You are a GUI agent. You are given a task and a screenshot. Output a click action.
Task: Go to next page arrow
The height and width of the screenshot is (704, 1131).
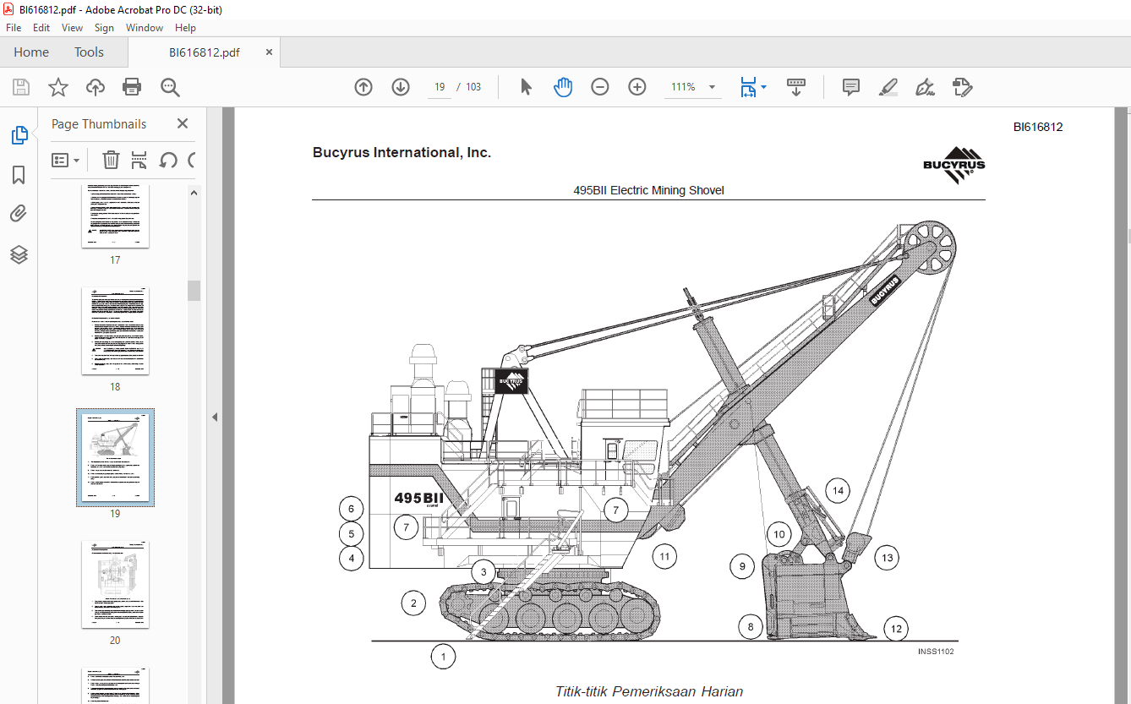click(x=401, y=87)
